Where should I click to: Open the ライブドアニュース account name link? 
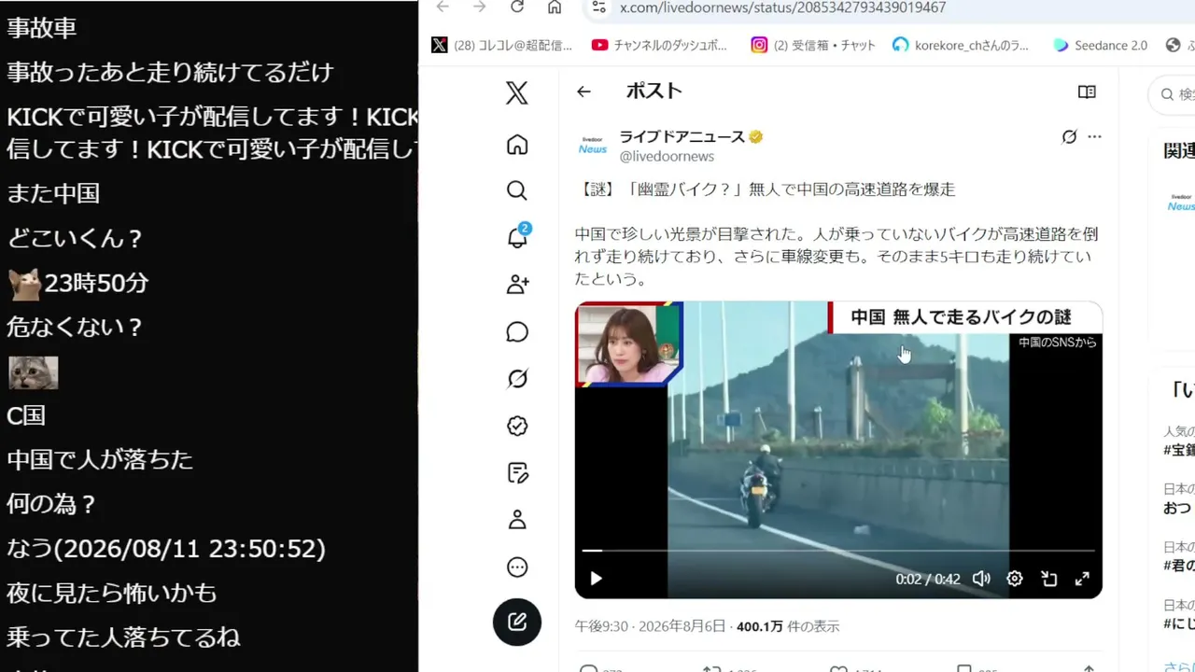click(x=682, y=137)
